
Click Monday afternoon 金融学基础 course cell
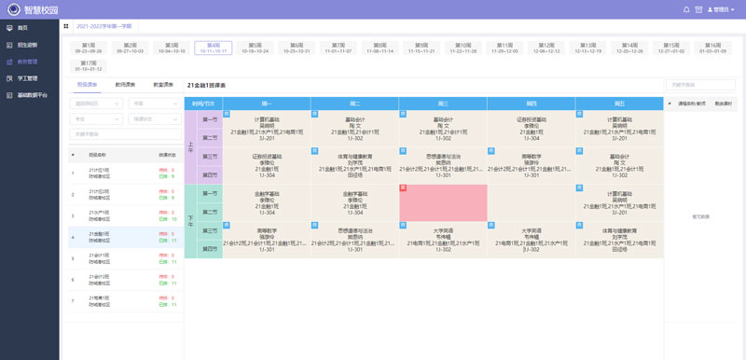point(267,202)
